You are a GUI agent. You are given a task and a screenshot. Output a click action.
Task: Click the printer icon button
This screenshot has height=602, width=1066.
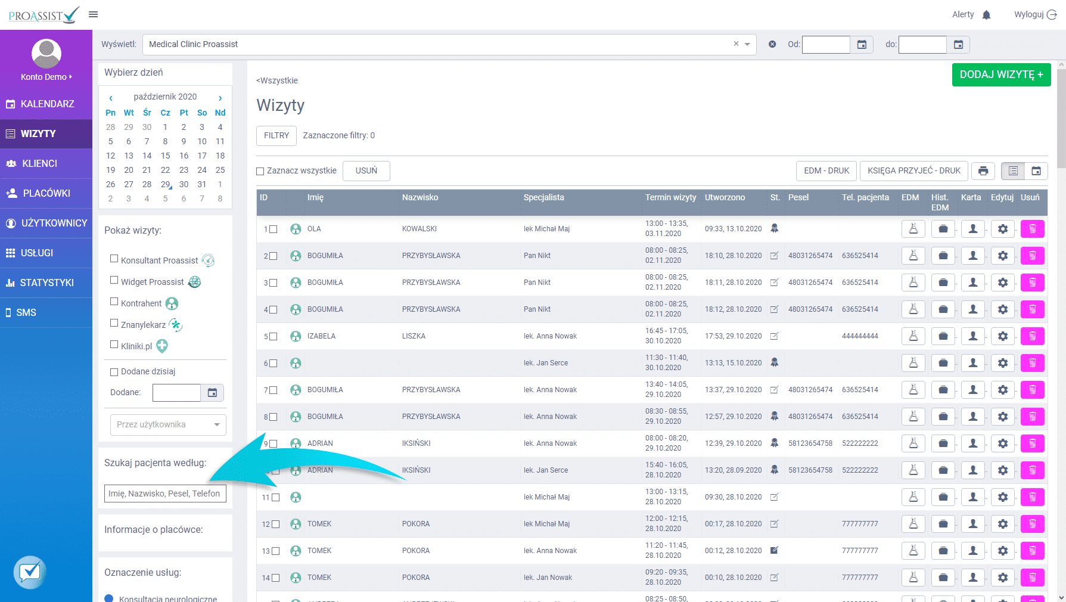(983, 171)
